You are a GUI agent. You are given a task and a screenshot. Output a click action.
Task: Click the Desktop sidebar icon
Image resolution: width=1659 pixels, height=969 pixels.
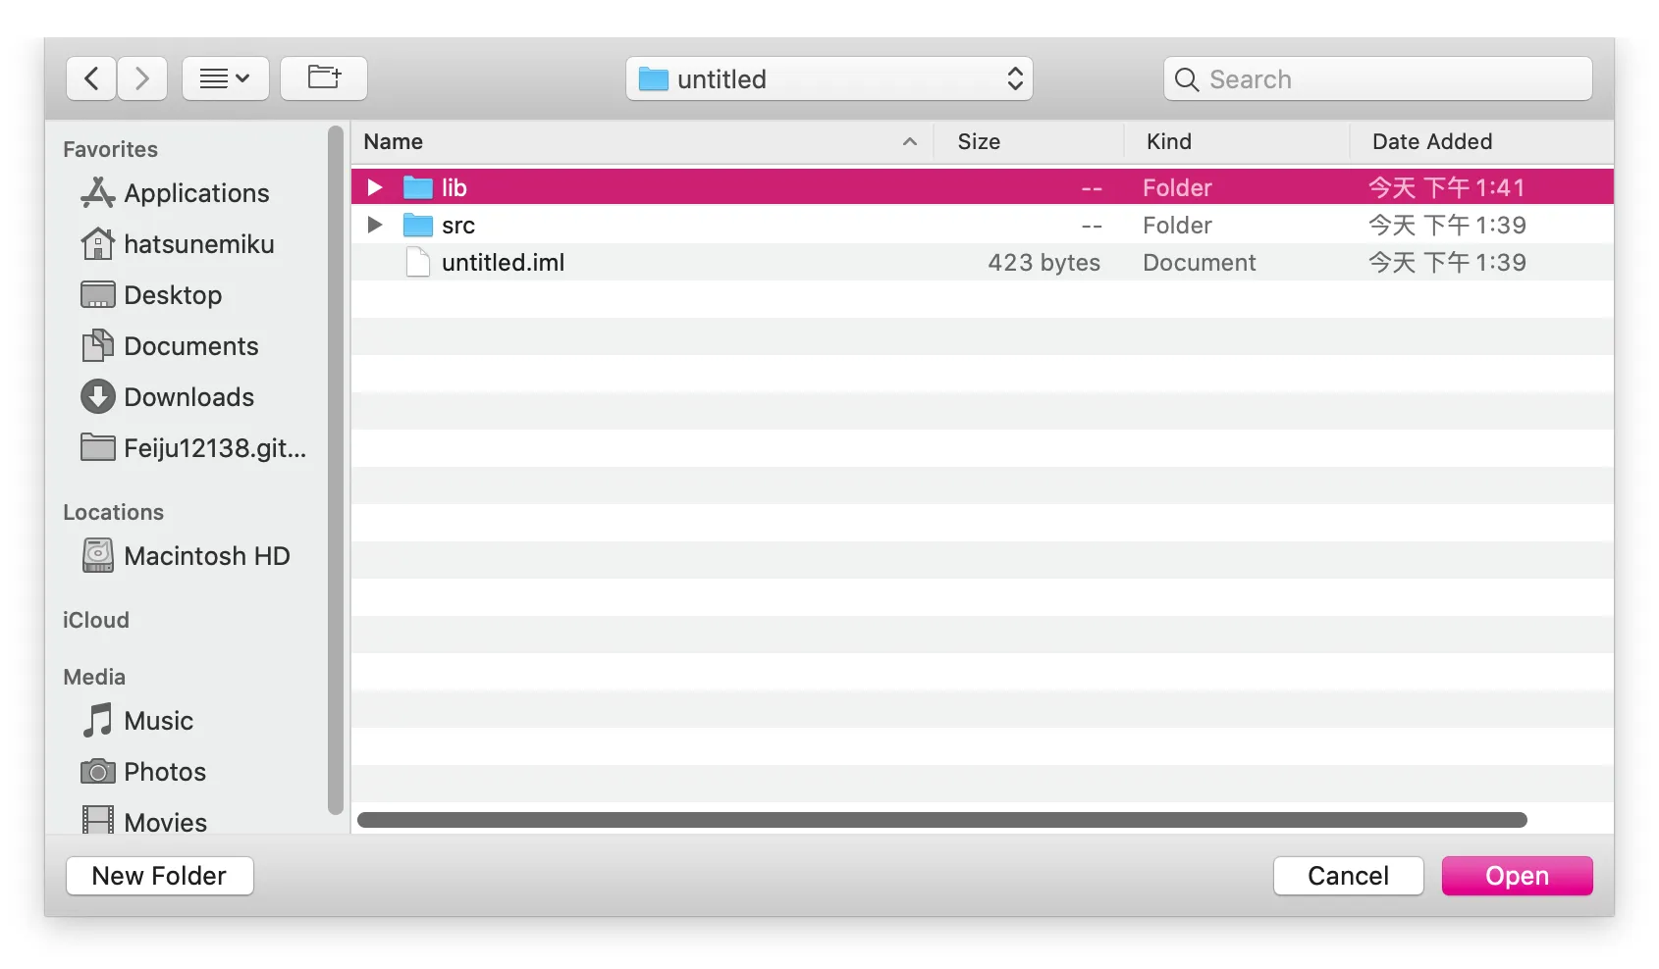[x=97, y=294]
